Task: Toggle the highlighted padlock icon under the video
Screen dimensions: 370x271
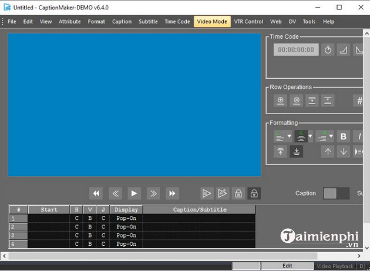Action: 254,193
